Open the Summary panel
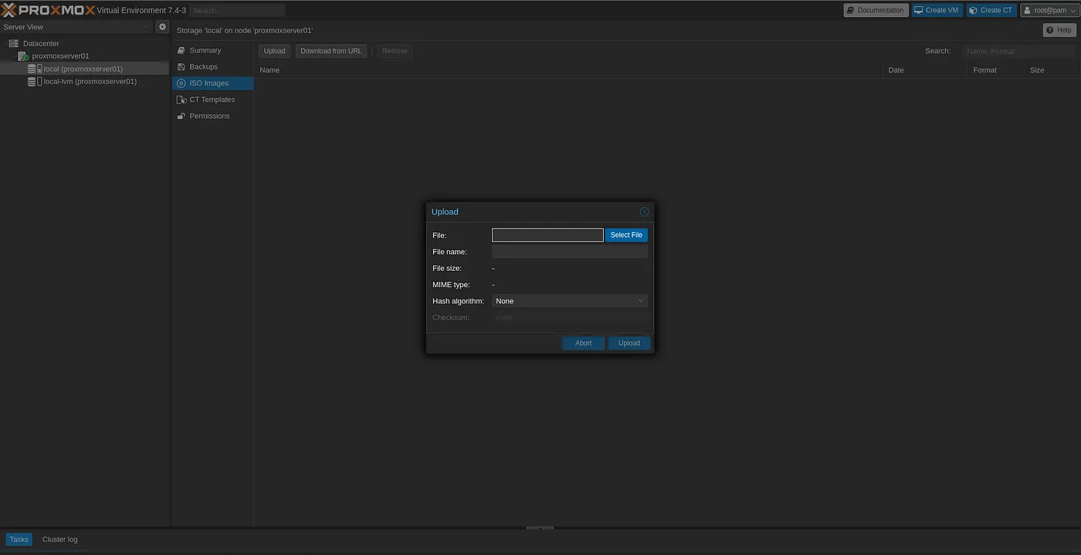The width and height of the screenshot is (1081, 555). click(x=205, y=50)
